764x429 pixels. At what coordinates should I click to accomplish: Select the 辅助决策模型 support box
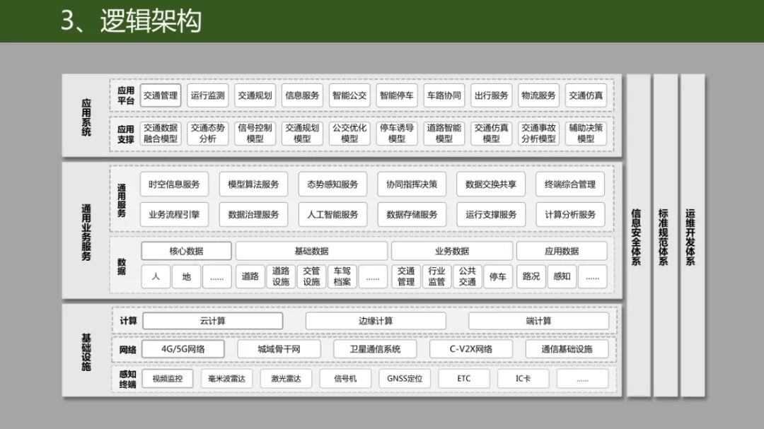586,133
